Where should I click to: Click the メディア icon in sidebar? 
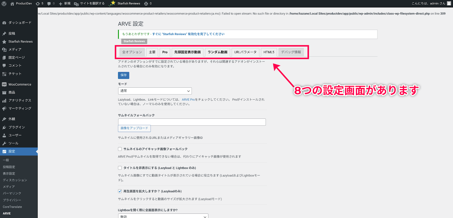(4, 49)
